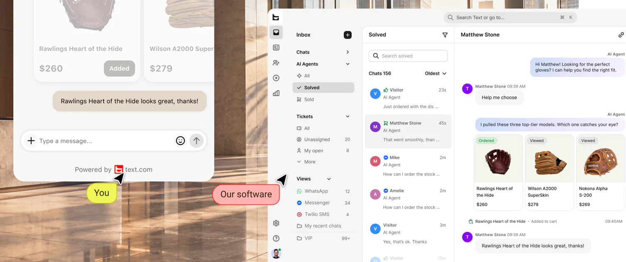The height and width of the screenshot is (262, 626).
Task: Open the contacts card icon in sidebar
Action: tap(276, 48)
